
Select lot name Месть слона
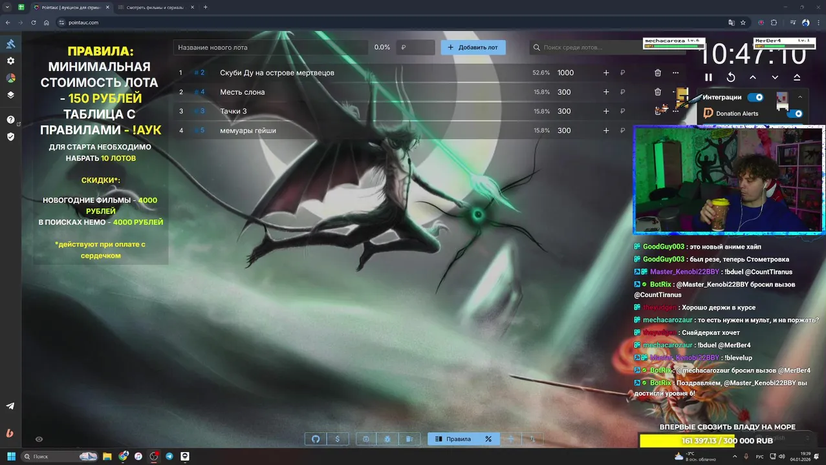pos(242,92)
